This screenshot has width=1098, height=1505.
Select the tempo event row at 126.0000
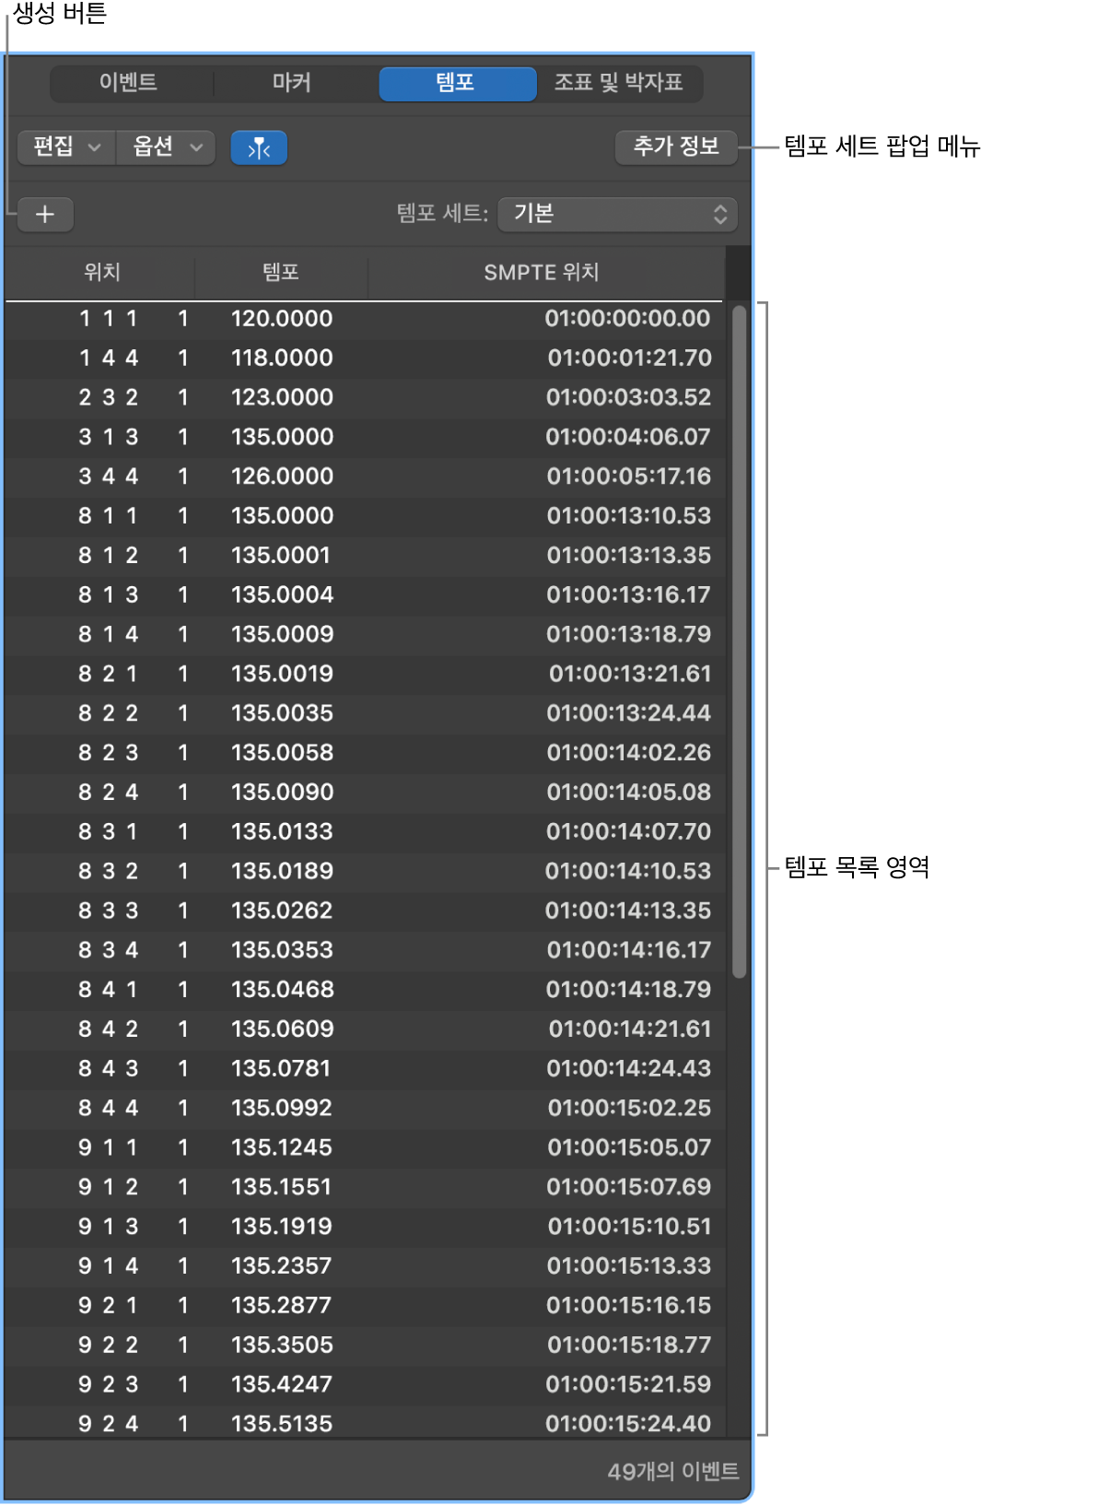(365, 476)
